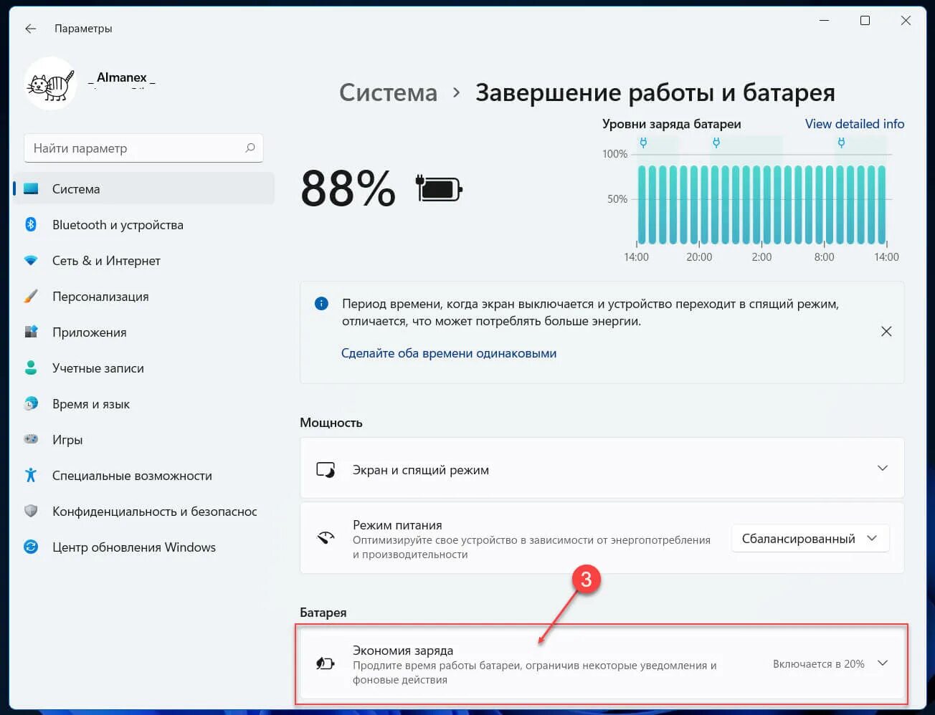Click the 88% battery percentage
Image resolution: width=935 pixels, height=715 pixels.
(348, 189)
